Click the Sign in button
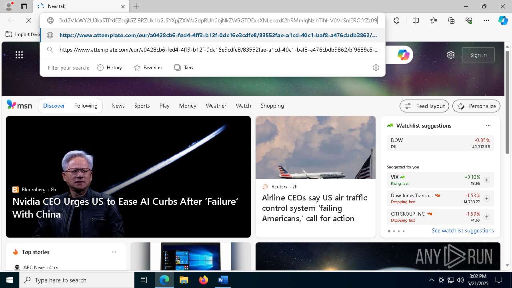 (478, 55)
